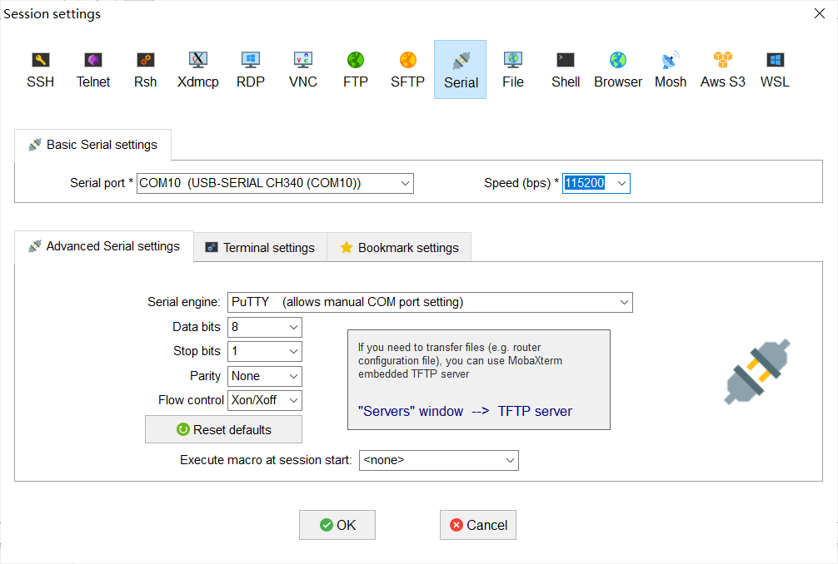Image resolution: width=838 pixels, height=564 pixels.
Task: Select the WSL session icon
Action: point(775,69)
